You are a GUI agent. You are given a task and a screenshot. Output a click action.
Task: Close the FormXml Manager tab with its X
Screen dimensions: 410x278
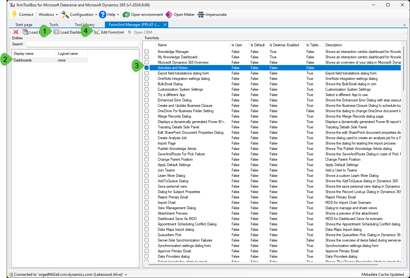pyautogui.click(x=165, y=24)
